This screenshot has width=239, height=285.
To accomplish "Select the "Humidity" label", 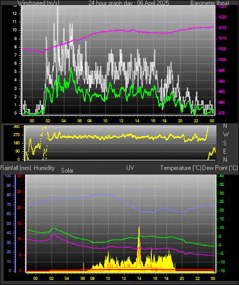I will (44, 168).
